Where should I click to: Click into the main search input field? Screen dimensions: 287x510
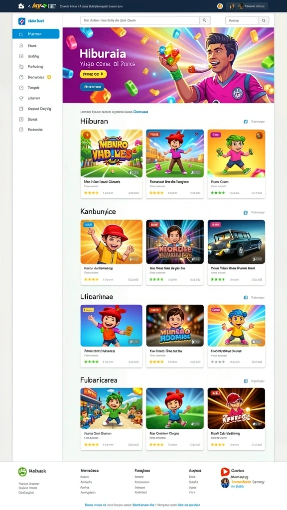[x=140, y=20]
